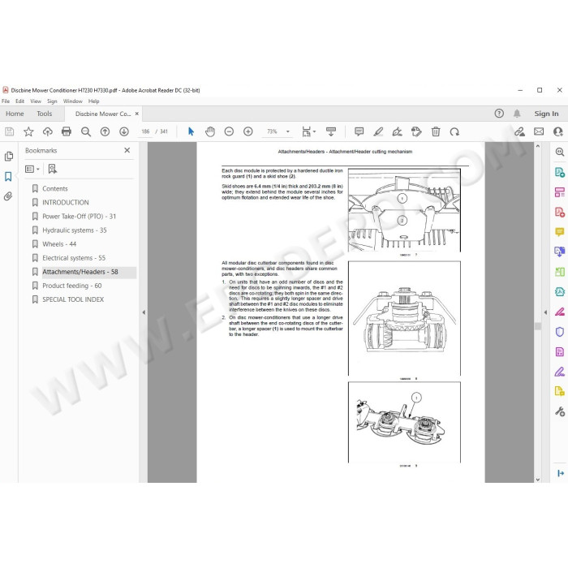Click the upload to cloud icon

(x=47, y=131)
